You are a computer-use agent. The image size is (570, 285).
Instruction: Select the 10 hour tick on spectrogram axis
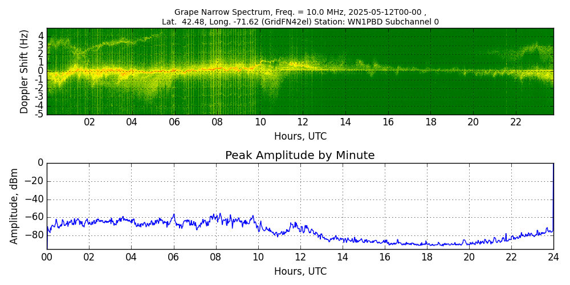point(260,122)
